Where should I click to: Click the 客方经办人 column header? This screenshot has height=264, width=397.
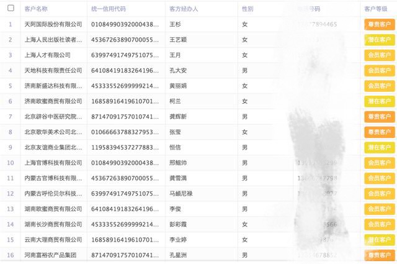click(184, 9)
